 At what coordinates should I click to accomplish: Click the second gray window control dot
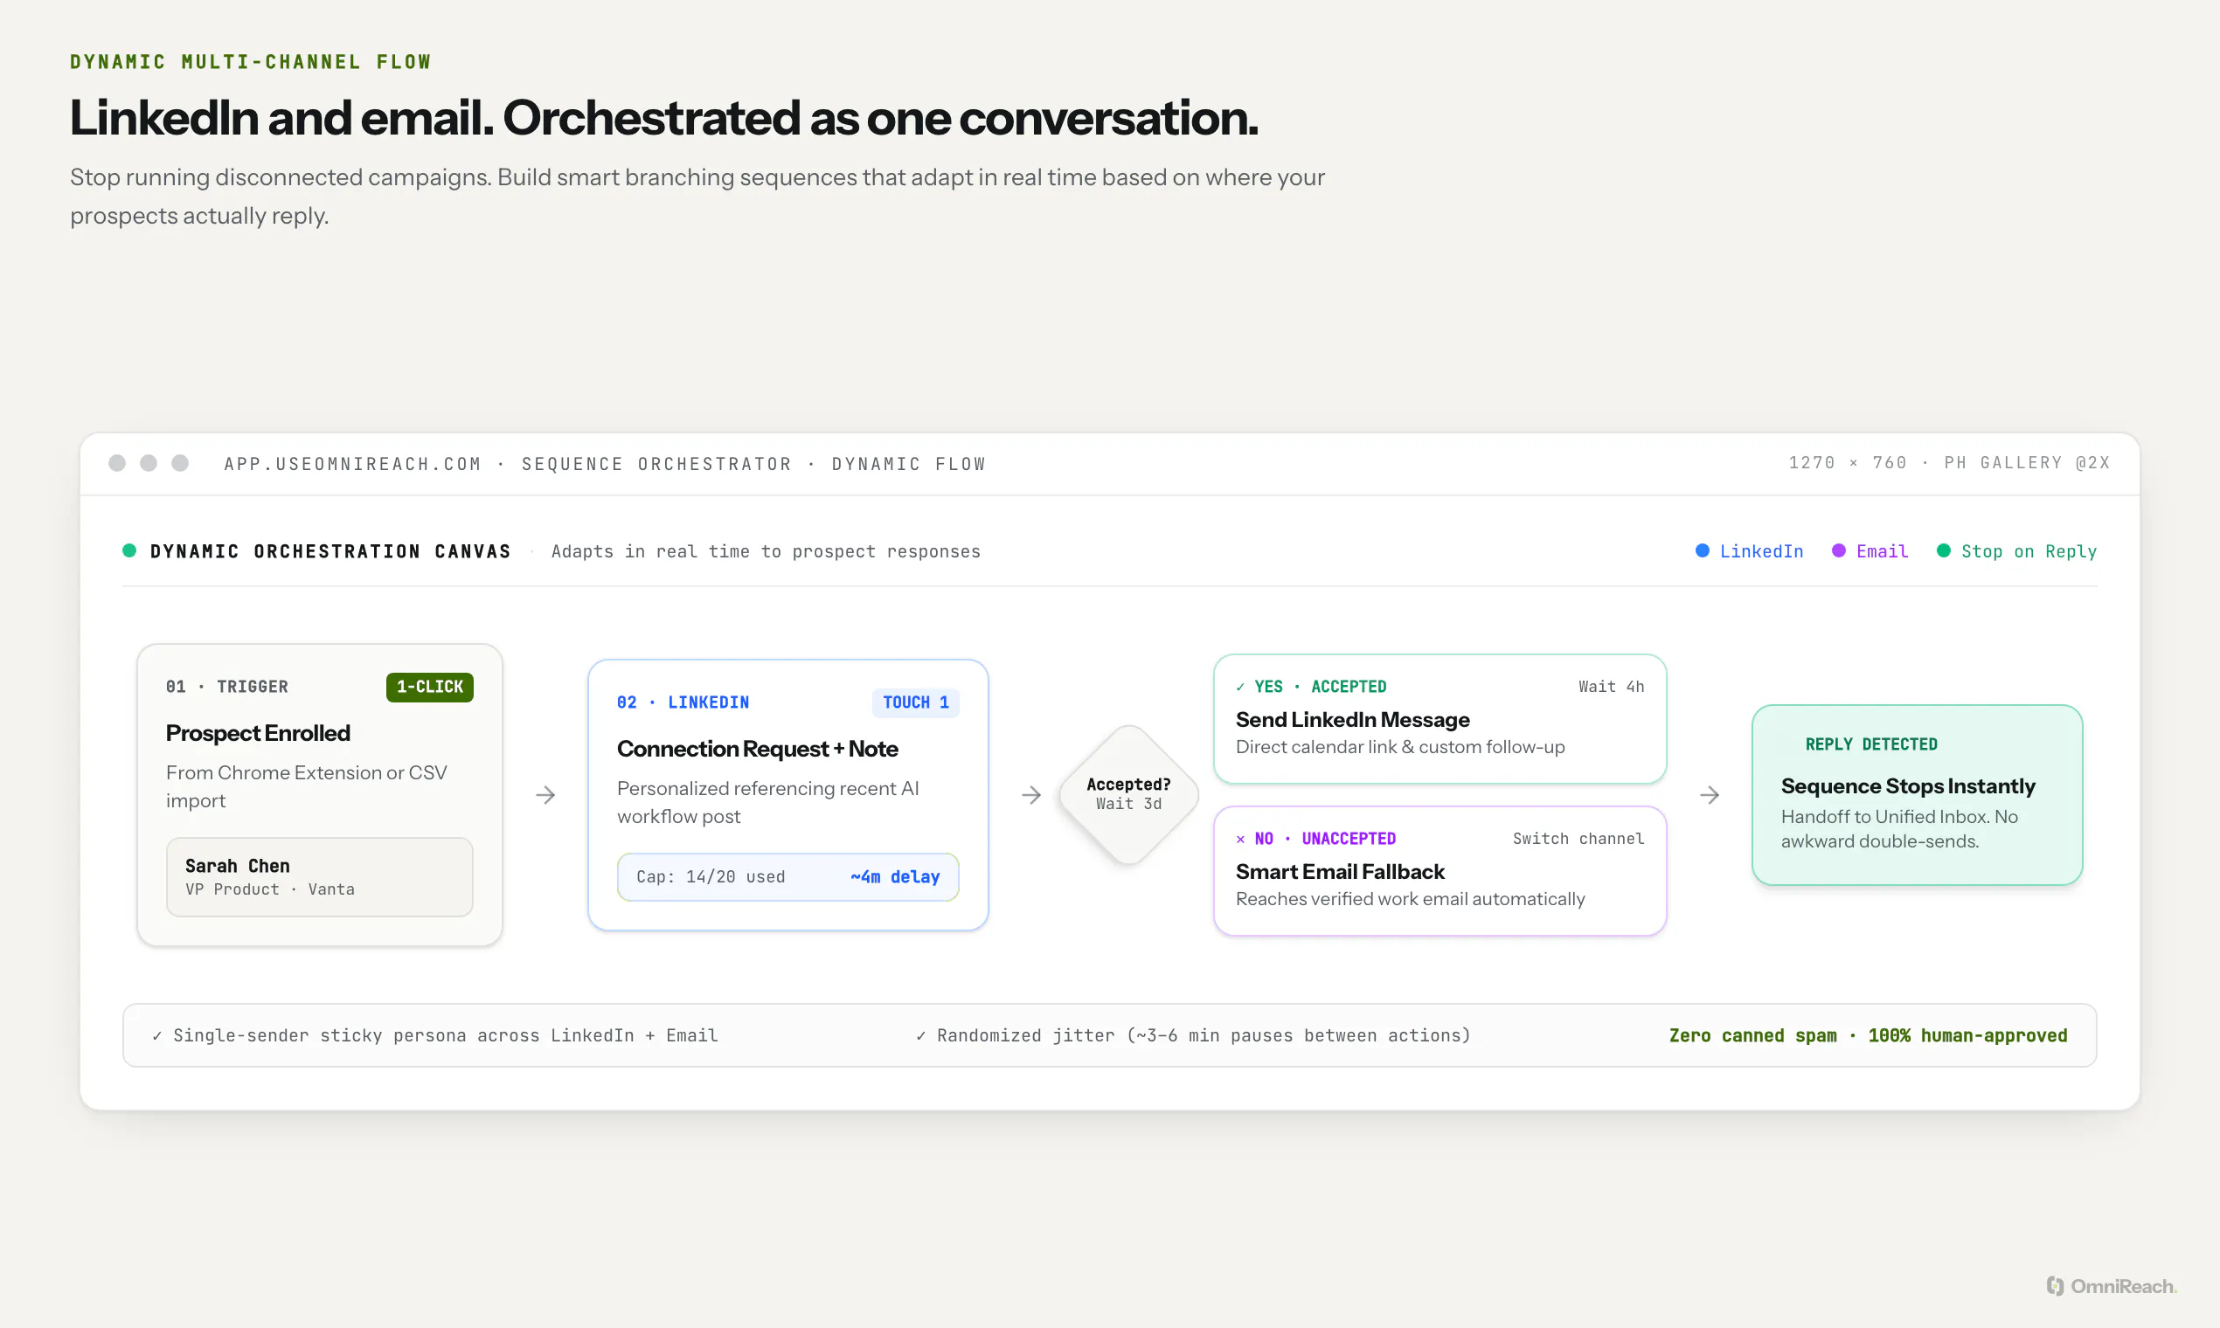pos(149,463)
